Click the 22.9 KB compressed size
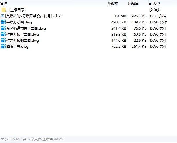The width and height of the screenshot is (177, 143). pos(140,41)
